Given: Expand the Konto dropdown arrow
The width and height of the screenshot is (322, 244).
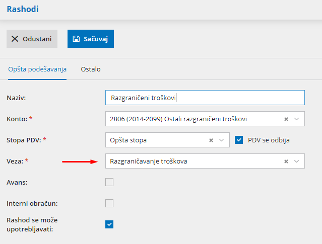Looking at the screenshot, I should [x=297, y=119].
